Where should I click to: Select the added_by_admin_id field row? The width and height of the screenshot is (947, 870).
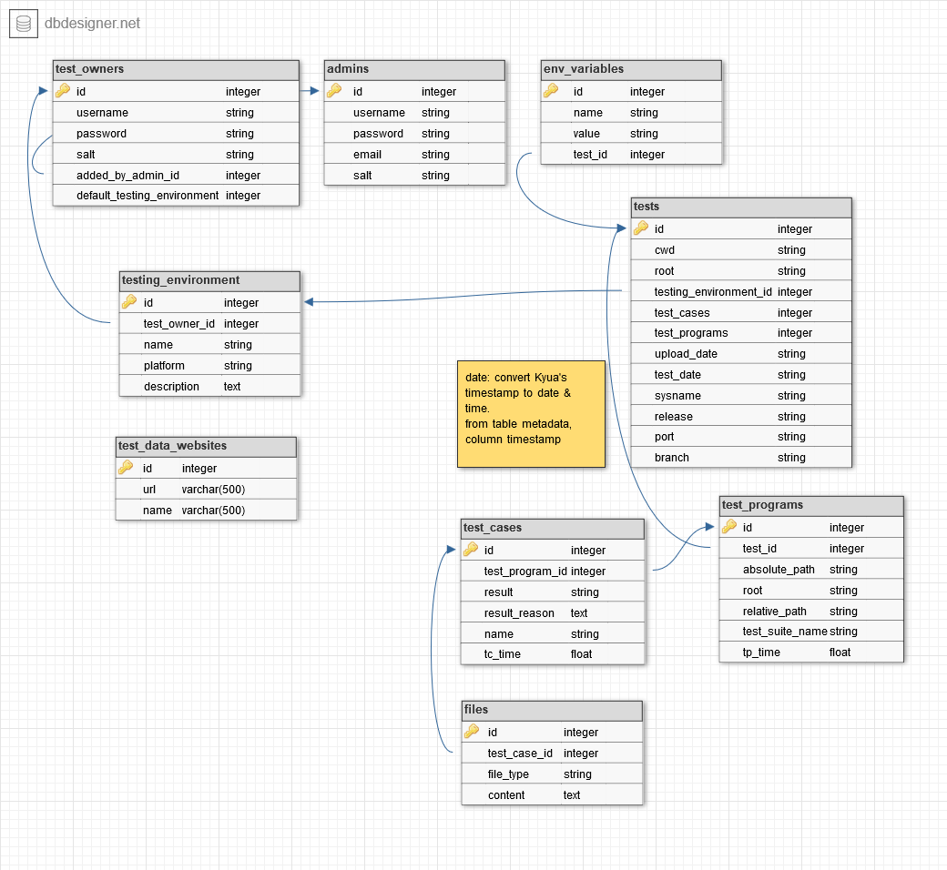176,175
